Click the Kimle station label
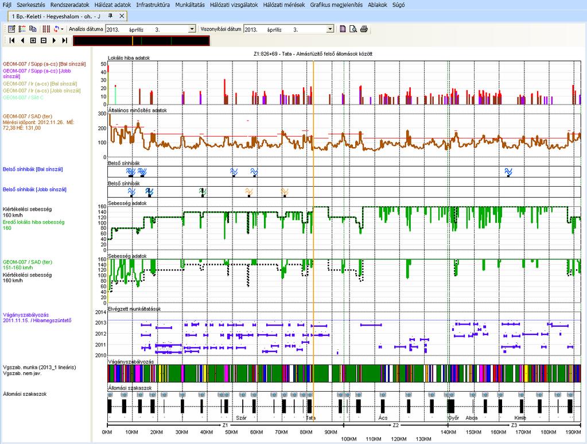The image size is (587, 444). point(520,418)
